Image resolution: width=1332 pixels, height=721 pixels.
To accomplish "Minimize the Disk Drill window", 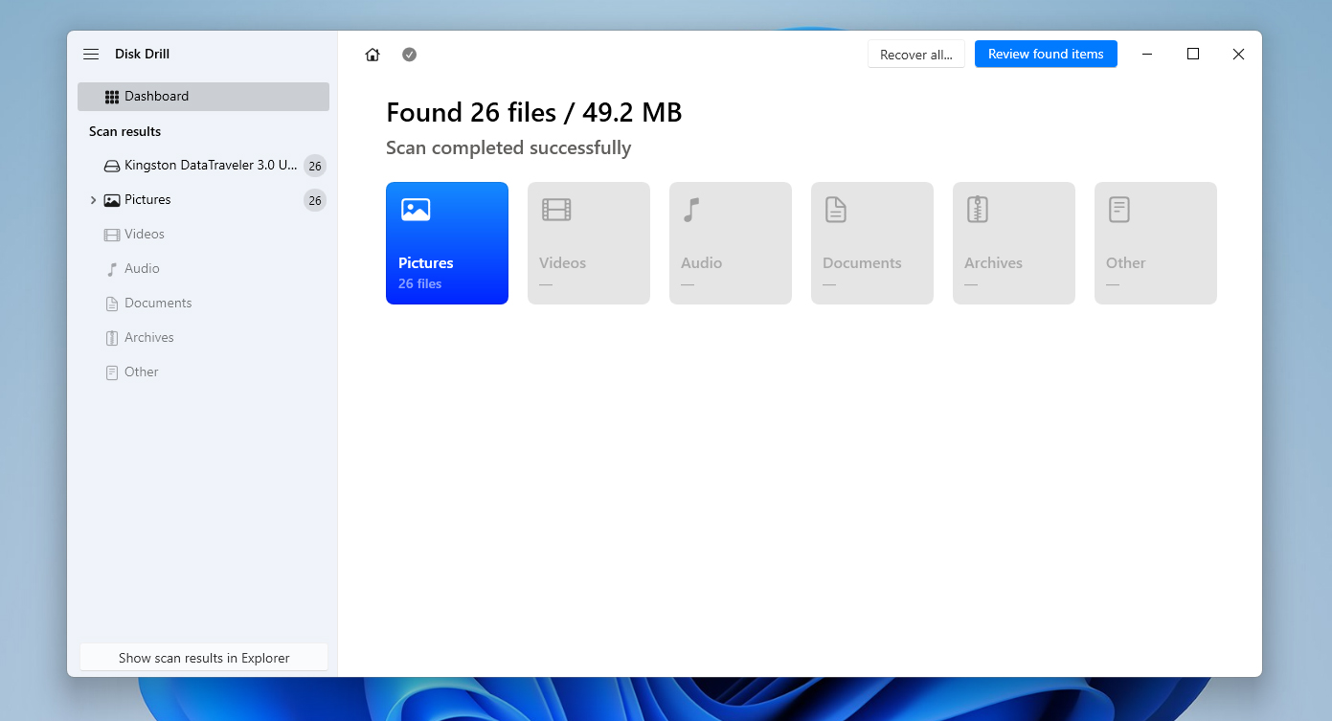I will [1147, 55].
